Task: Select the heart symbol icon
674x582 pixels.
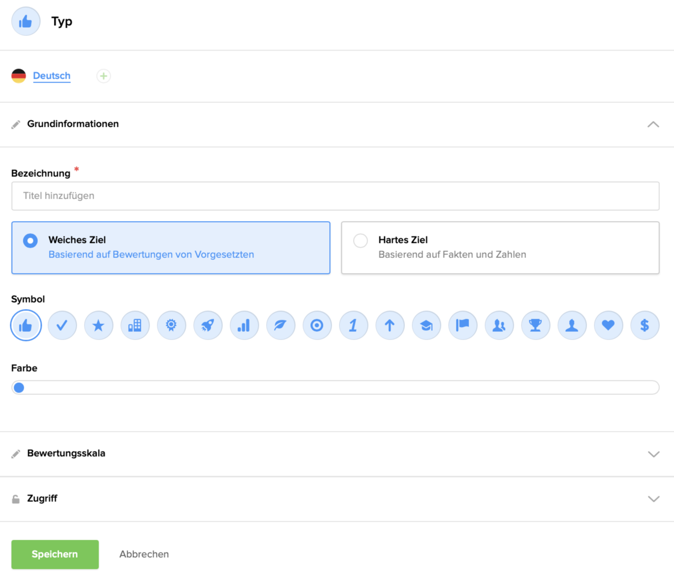Action: click(x=608, y=325)
